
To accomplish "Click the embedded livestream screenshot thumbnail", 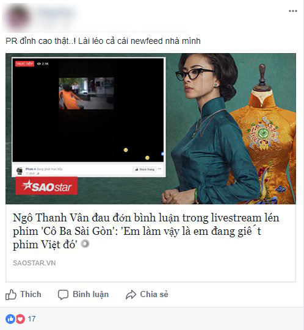I will pos(89,117).
